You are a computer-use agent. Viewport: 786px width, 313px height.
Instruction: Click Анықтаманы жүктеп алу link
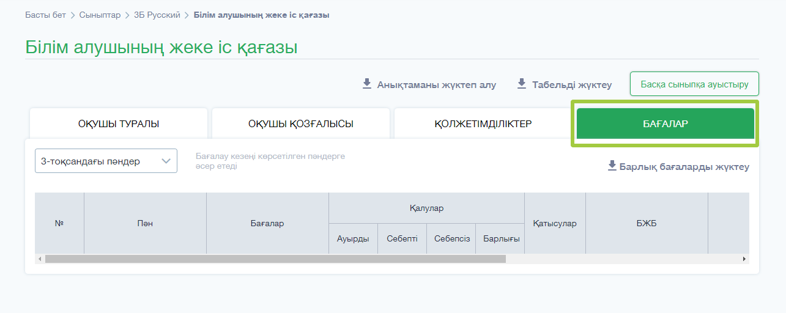437,85
